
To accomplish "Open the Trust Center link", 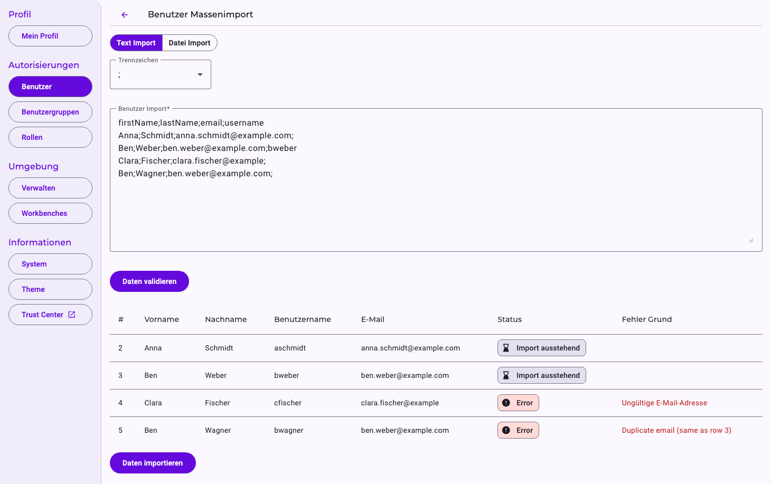I will pos(50,315).
